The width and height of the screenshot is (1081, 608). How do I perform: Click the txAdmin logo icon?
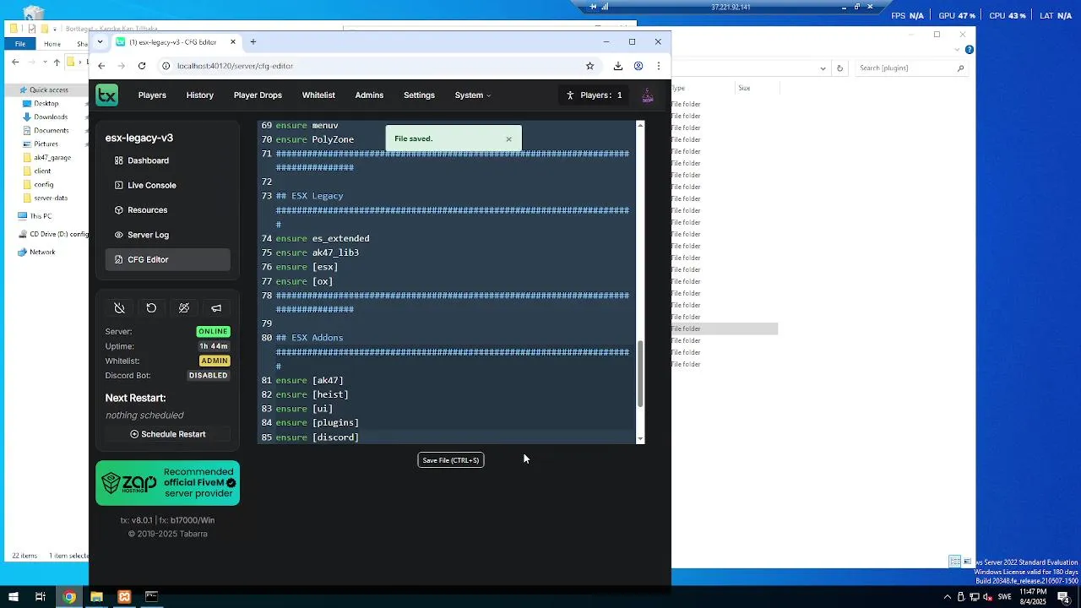coord(106,95)
